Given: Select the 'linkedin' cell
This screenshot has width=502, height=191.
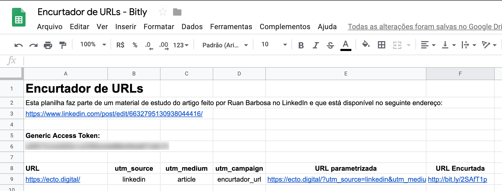Looking at the screenshot, I should [x=134, y=179].
